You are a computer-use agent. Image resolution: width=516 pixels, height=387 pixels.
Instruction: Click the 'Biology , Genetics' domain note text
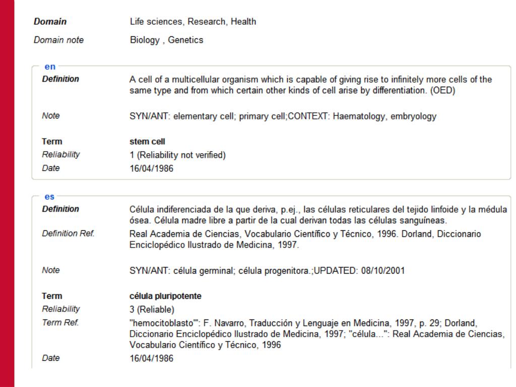(x=166, y=40)
